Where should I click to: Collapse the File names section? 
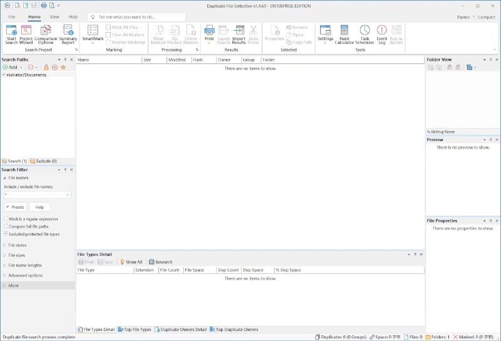point(4,178)
